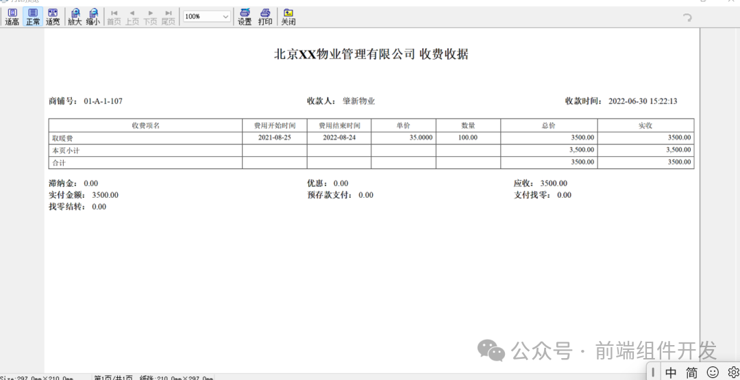Go to next page with 下页

click(x=150, y=17)
